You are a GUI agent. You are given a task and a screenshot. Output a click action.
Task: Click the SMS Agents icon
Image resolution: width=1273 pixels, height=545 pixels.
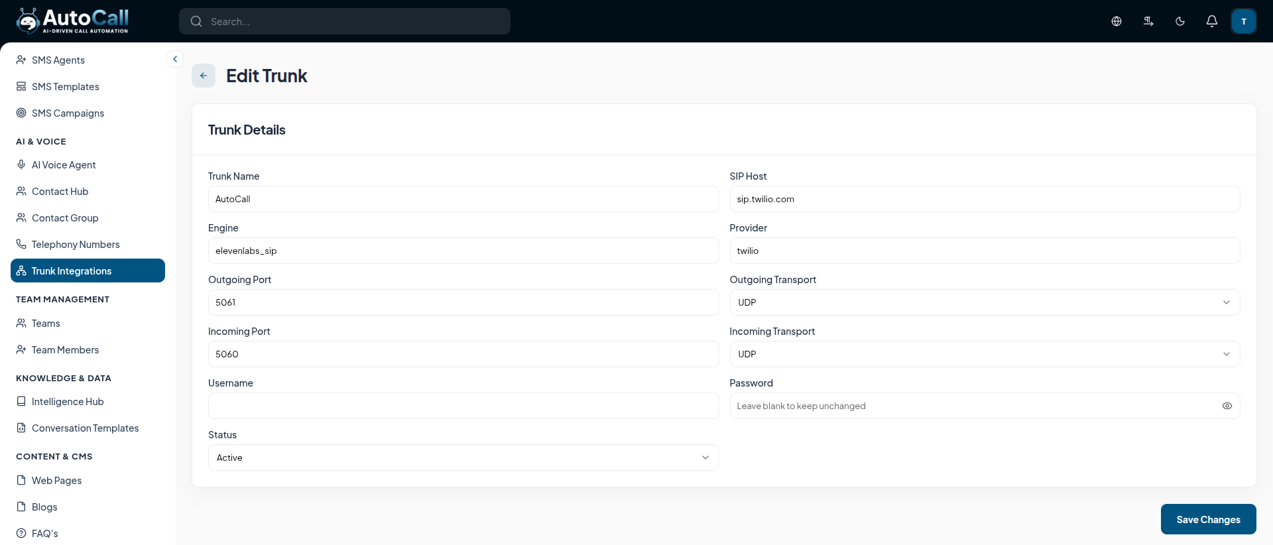(x=21, y=60)
